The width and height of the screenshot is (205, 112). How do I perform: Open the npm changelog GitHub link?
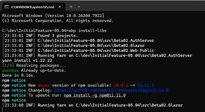click(111, 90)
